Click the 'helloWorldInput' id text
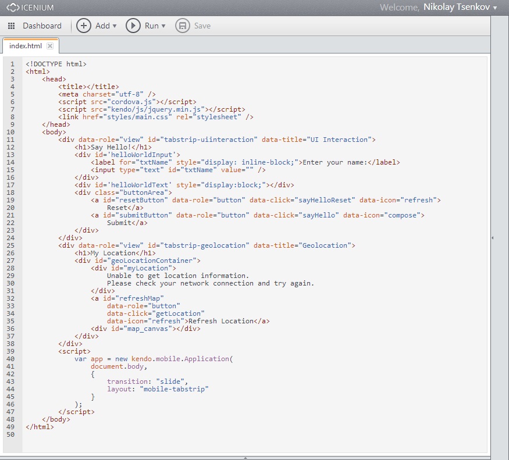This screenshot has height=460, width=509. 141,155
